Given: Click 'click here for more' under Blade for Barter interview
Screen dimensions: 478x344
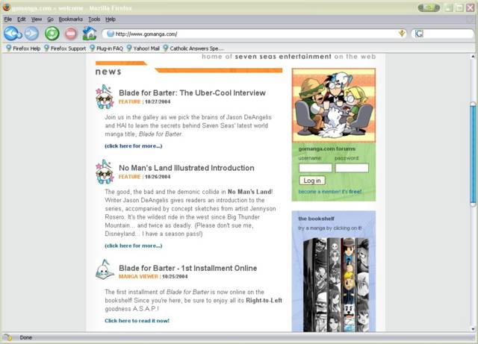Looking at the screenshot, I should (133, 146).
